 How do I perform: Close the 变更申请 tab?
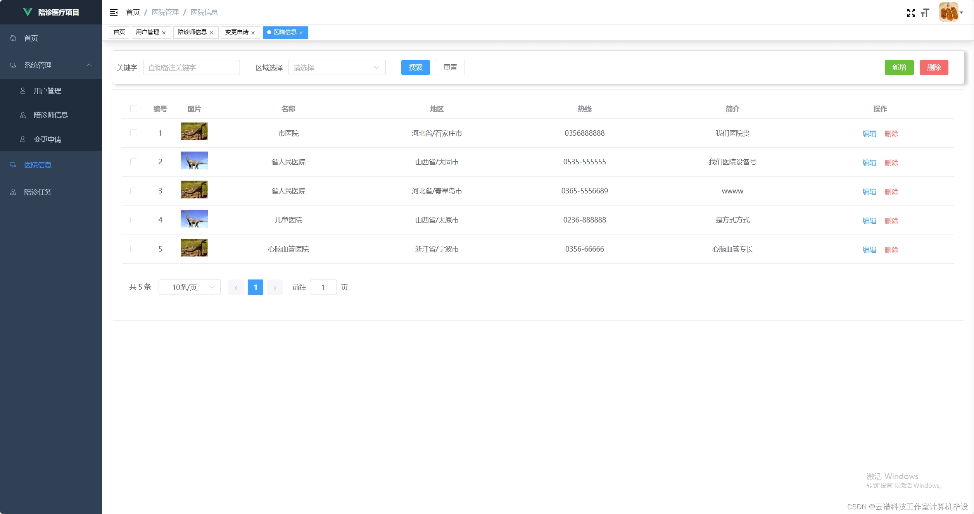point(253,33)
